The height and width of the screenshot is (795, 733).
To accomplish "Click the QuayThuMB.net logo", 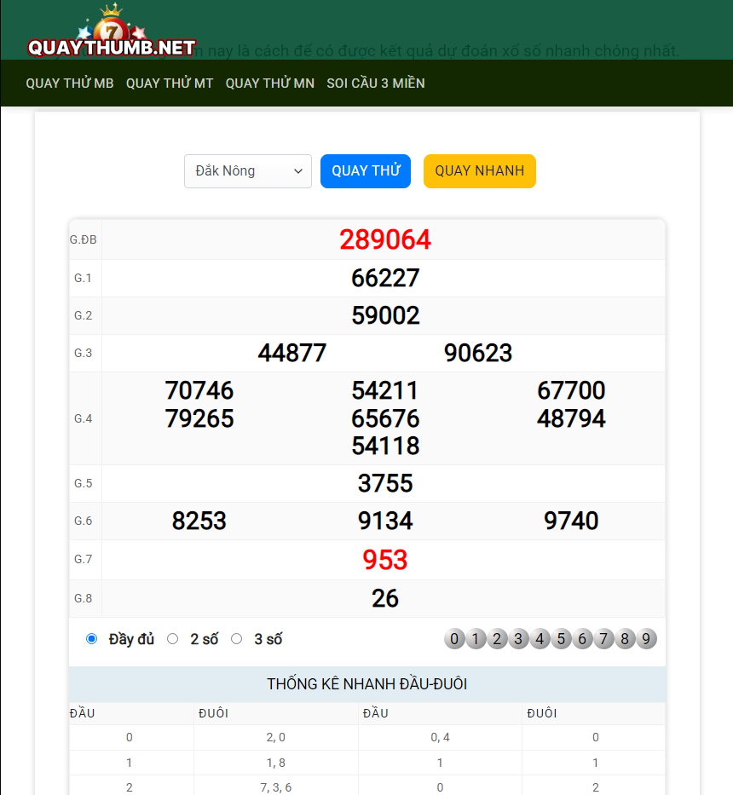I will [112, 34].
